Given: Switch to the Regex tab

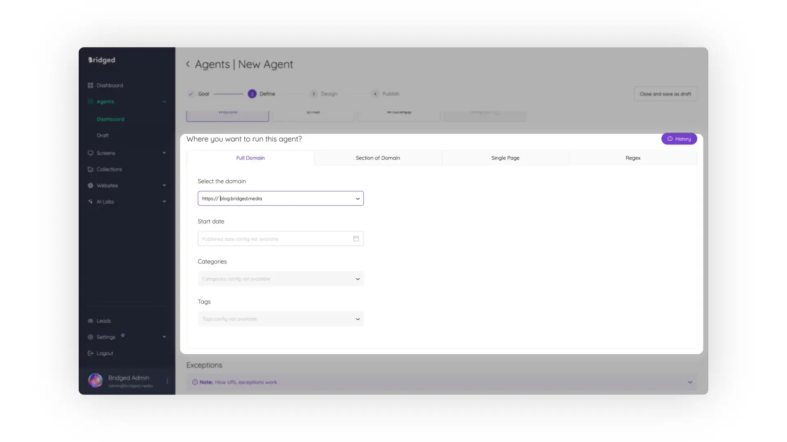Looking at the screenshot, I should pyautogui.click(x=632, y=158).
